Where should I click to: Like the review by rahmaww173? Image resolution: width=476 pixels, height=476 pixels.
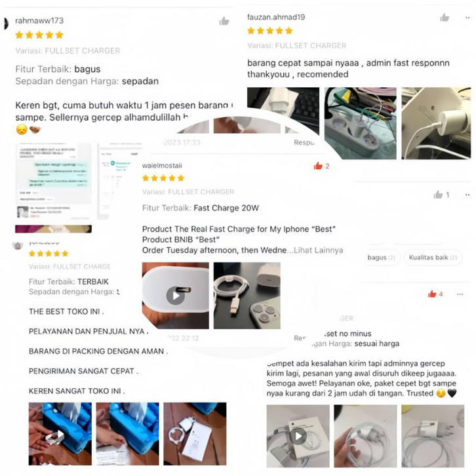[224, 21]
